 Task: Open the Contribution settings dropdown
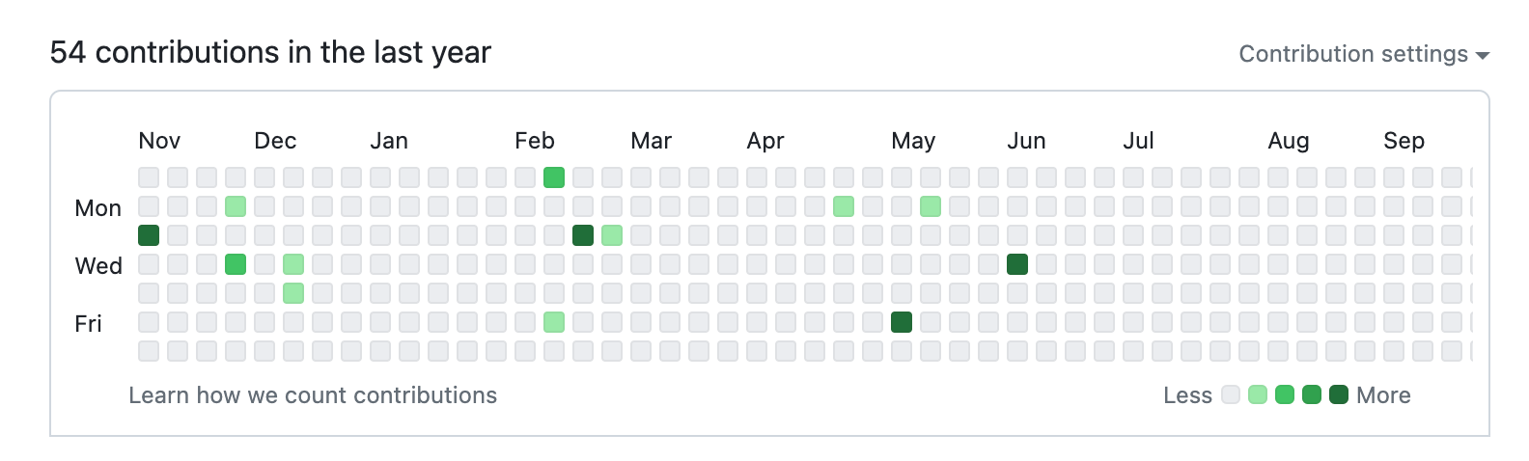(1364, 54)
